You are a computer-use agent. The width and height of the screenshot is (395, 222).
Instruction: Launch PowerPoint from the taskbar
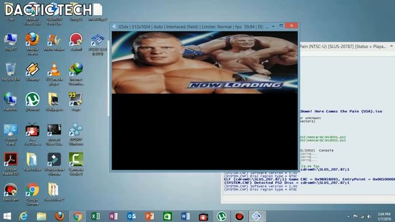(149, 216)
